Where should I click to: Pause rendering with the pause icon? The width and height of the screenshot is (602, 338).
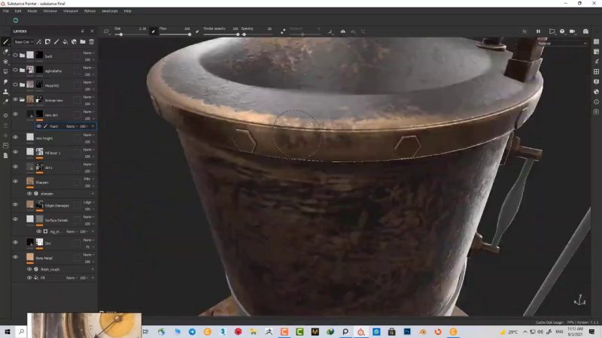pos(538,32)
